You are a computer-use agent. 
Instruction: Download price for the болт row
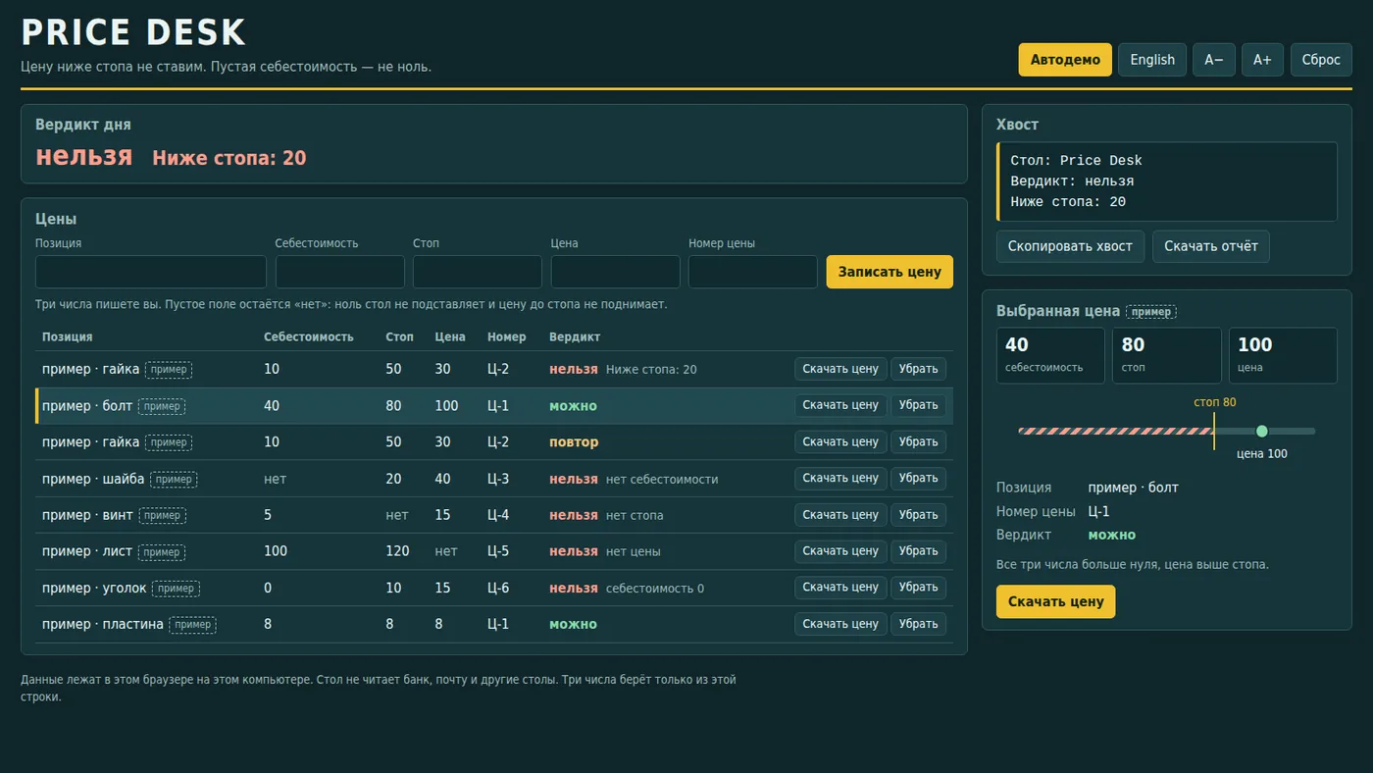[x=840, y=405]
